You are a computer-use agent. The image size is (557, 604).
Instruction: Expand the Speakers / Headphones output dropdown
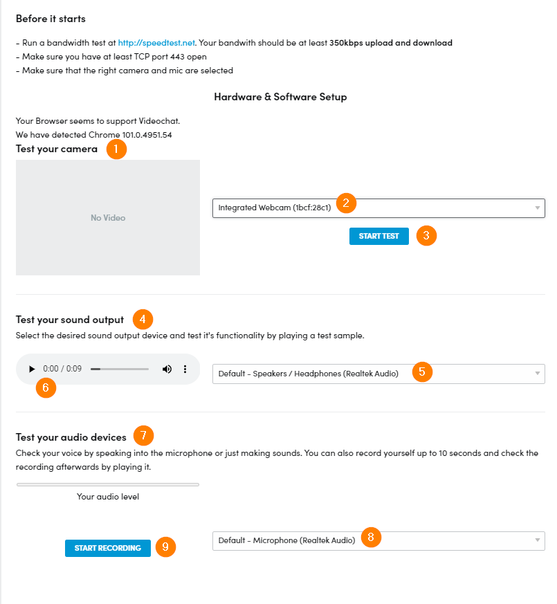378,374
